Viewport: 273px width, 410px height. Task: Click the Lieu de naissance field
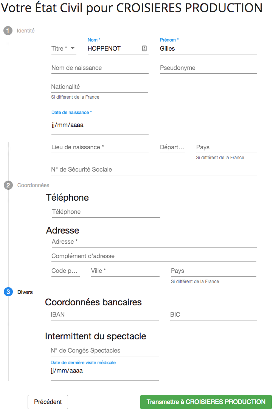(x=100, y=147)
